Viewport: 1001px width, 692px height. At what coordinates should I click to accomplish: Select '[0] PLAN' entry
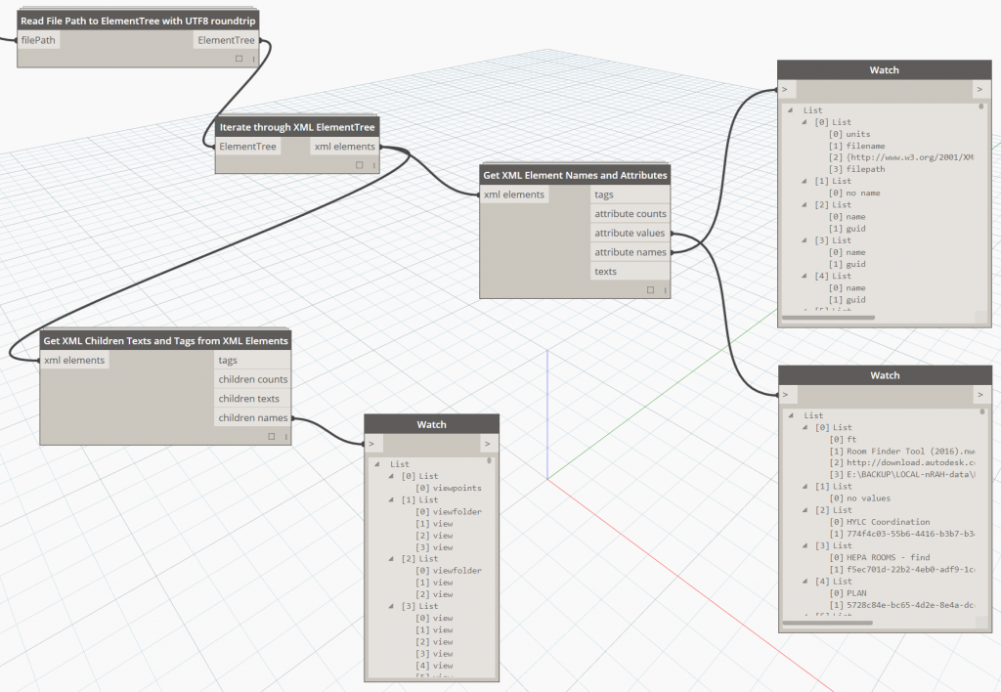click(x=848, y=593)
